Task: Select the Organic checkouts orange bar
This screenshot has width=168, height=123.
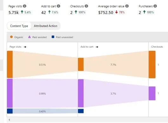Action: point(152,64)
